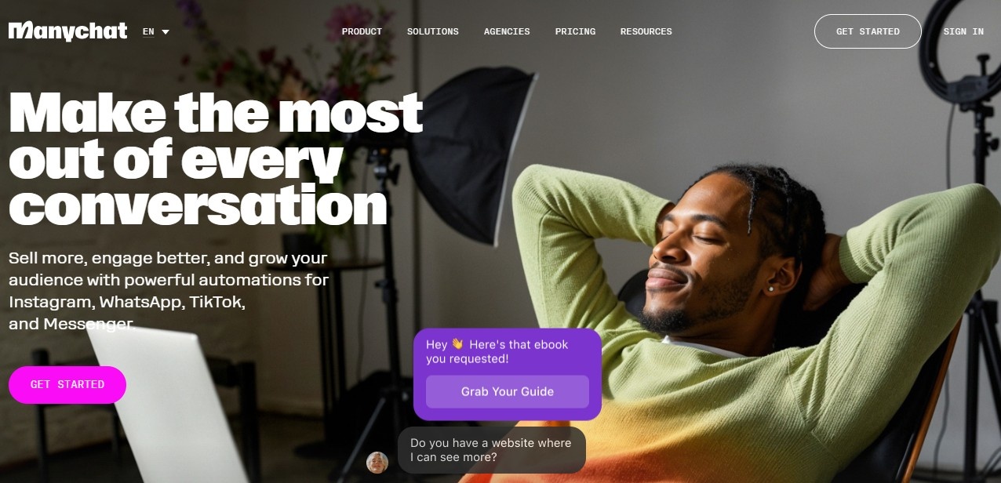Open the SOLUTIONS menu
Viewport: 1001px width, 483px height.
coord(433,31)
